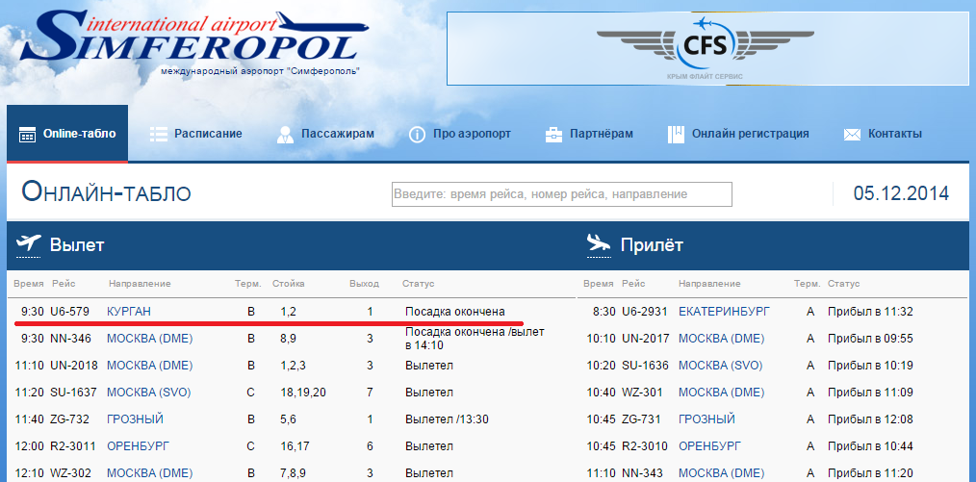Click the landing plane icon near Прилёт
The image size is (976, 482).
pos(599,244)
